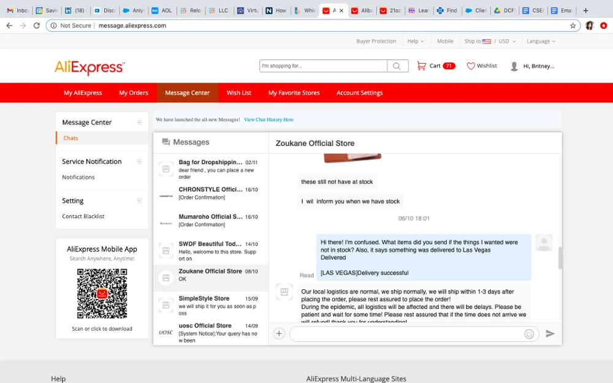
Task: Open the Ship to / USD dropdown
Action: tap(490, 41)
